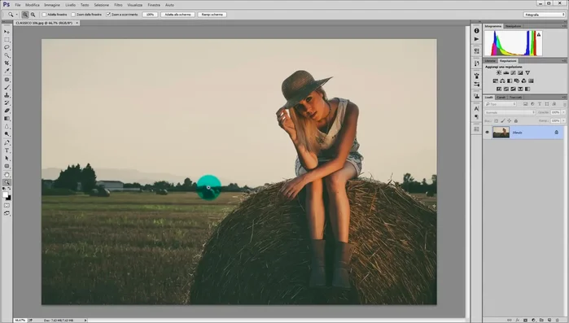Select the Eyedropper tool
This screenshot has height=323, width=569.
(7, 71)
